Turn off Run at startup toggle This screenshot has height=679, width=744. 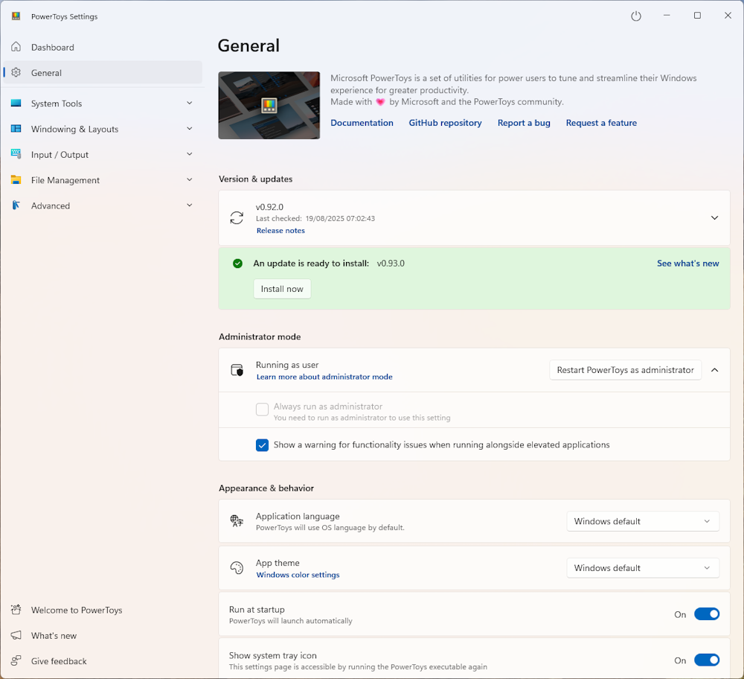(x=707, y=614)
